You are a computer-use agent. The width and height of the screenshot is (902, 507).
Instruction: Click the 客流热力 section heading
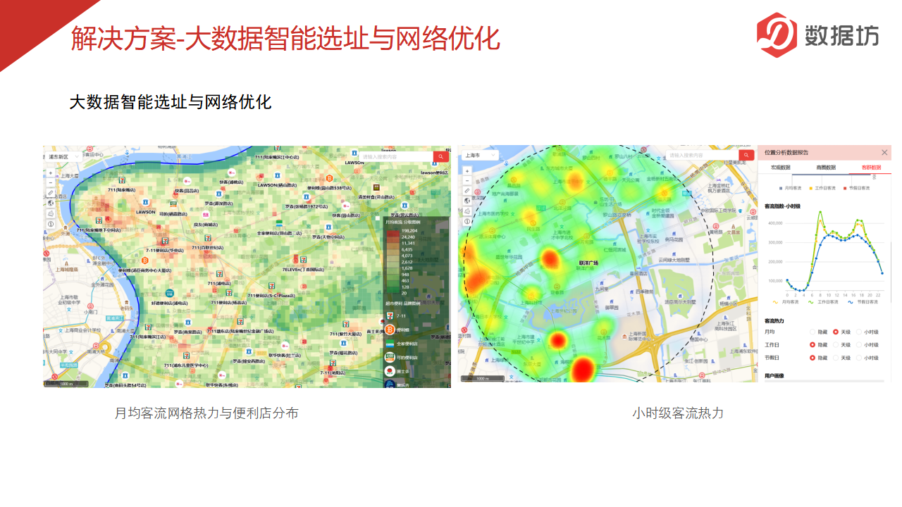coord(774,321)
